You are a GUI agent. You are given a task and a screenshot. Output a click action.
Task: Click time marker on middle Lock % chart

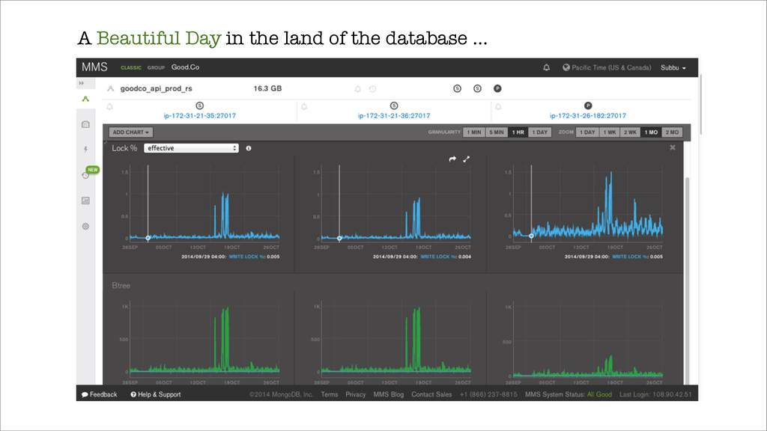click(339, 239)
